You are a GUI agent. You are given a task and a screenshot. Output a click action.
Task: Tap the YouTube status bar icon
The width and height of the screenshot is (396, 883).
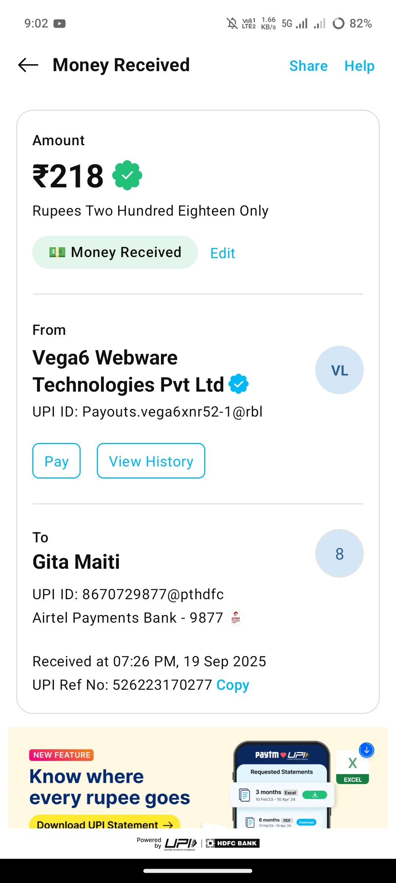(x=59, y=24)
